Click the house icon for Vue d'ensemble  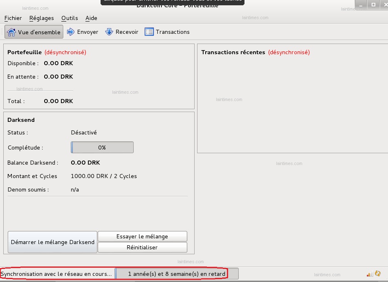(x=11, y=32)
